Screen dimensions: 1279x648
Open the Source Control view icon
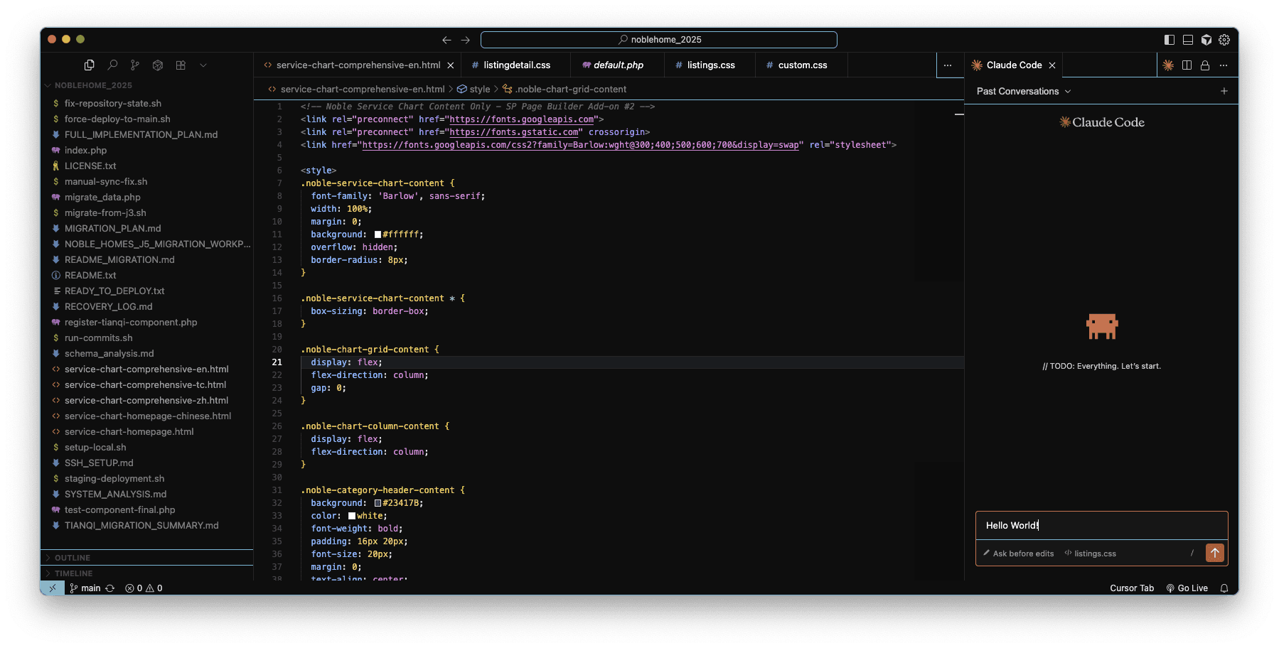click(135, 65)
